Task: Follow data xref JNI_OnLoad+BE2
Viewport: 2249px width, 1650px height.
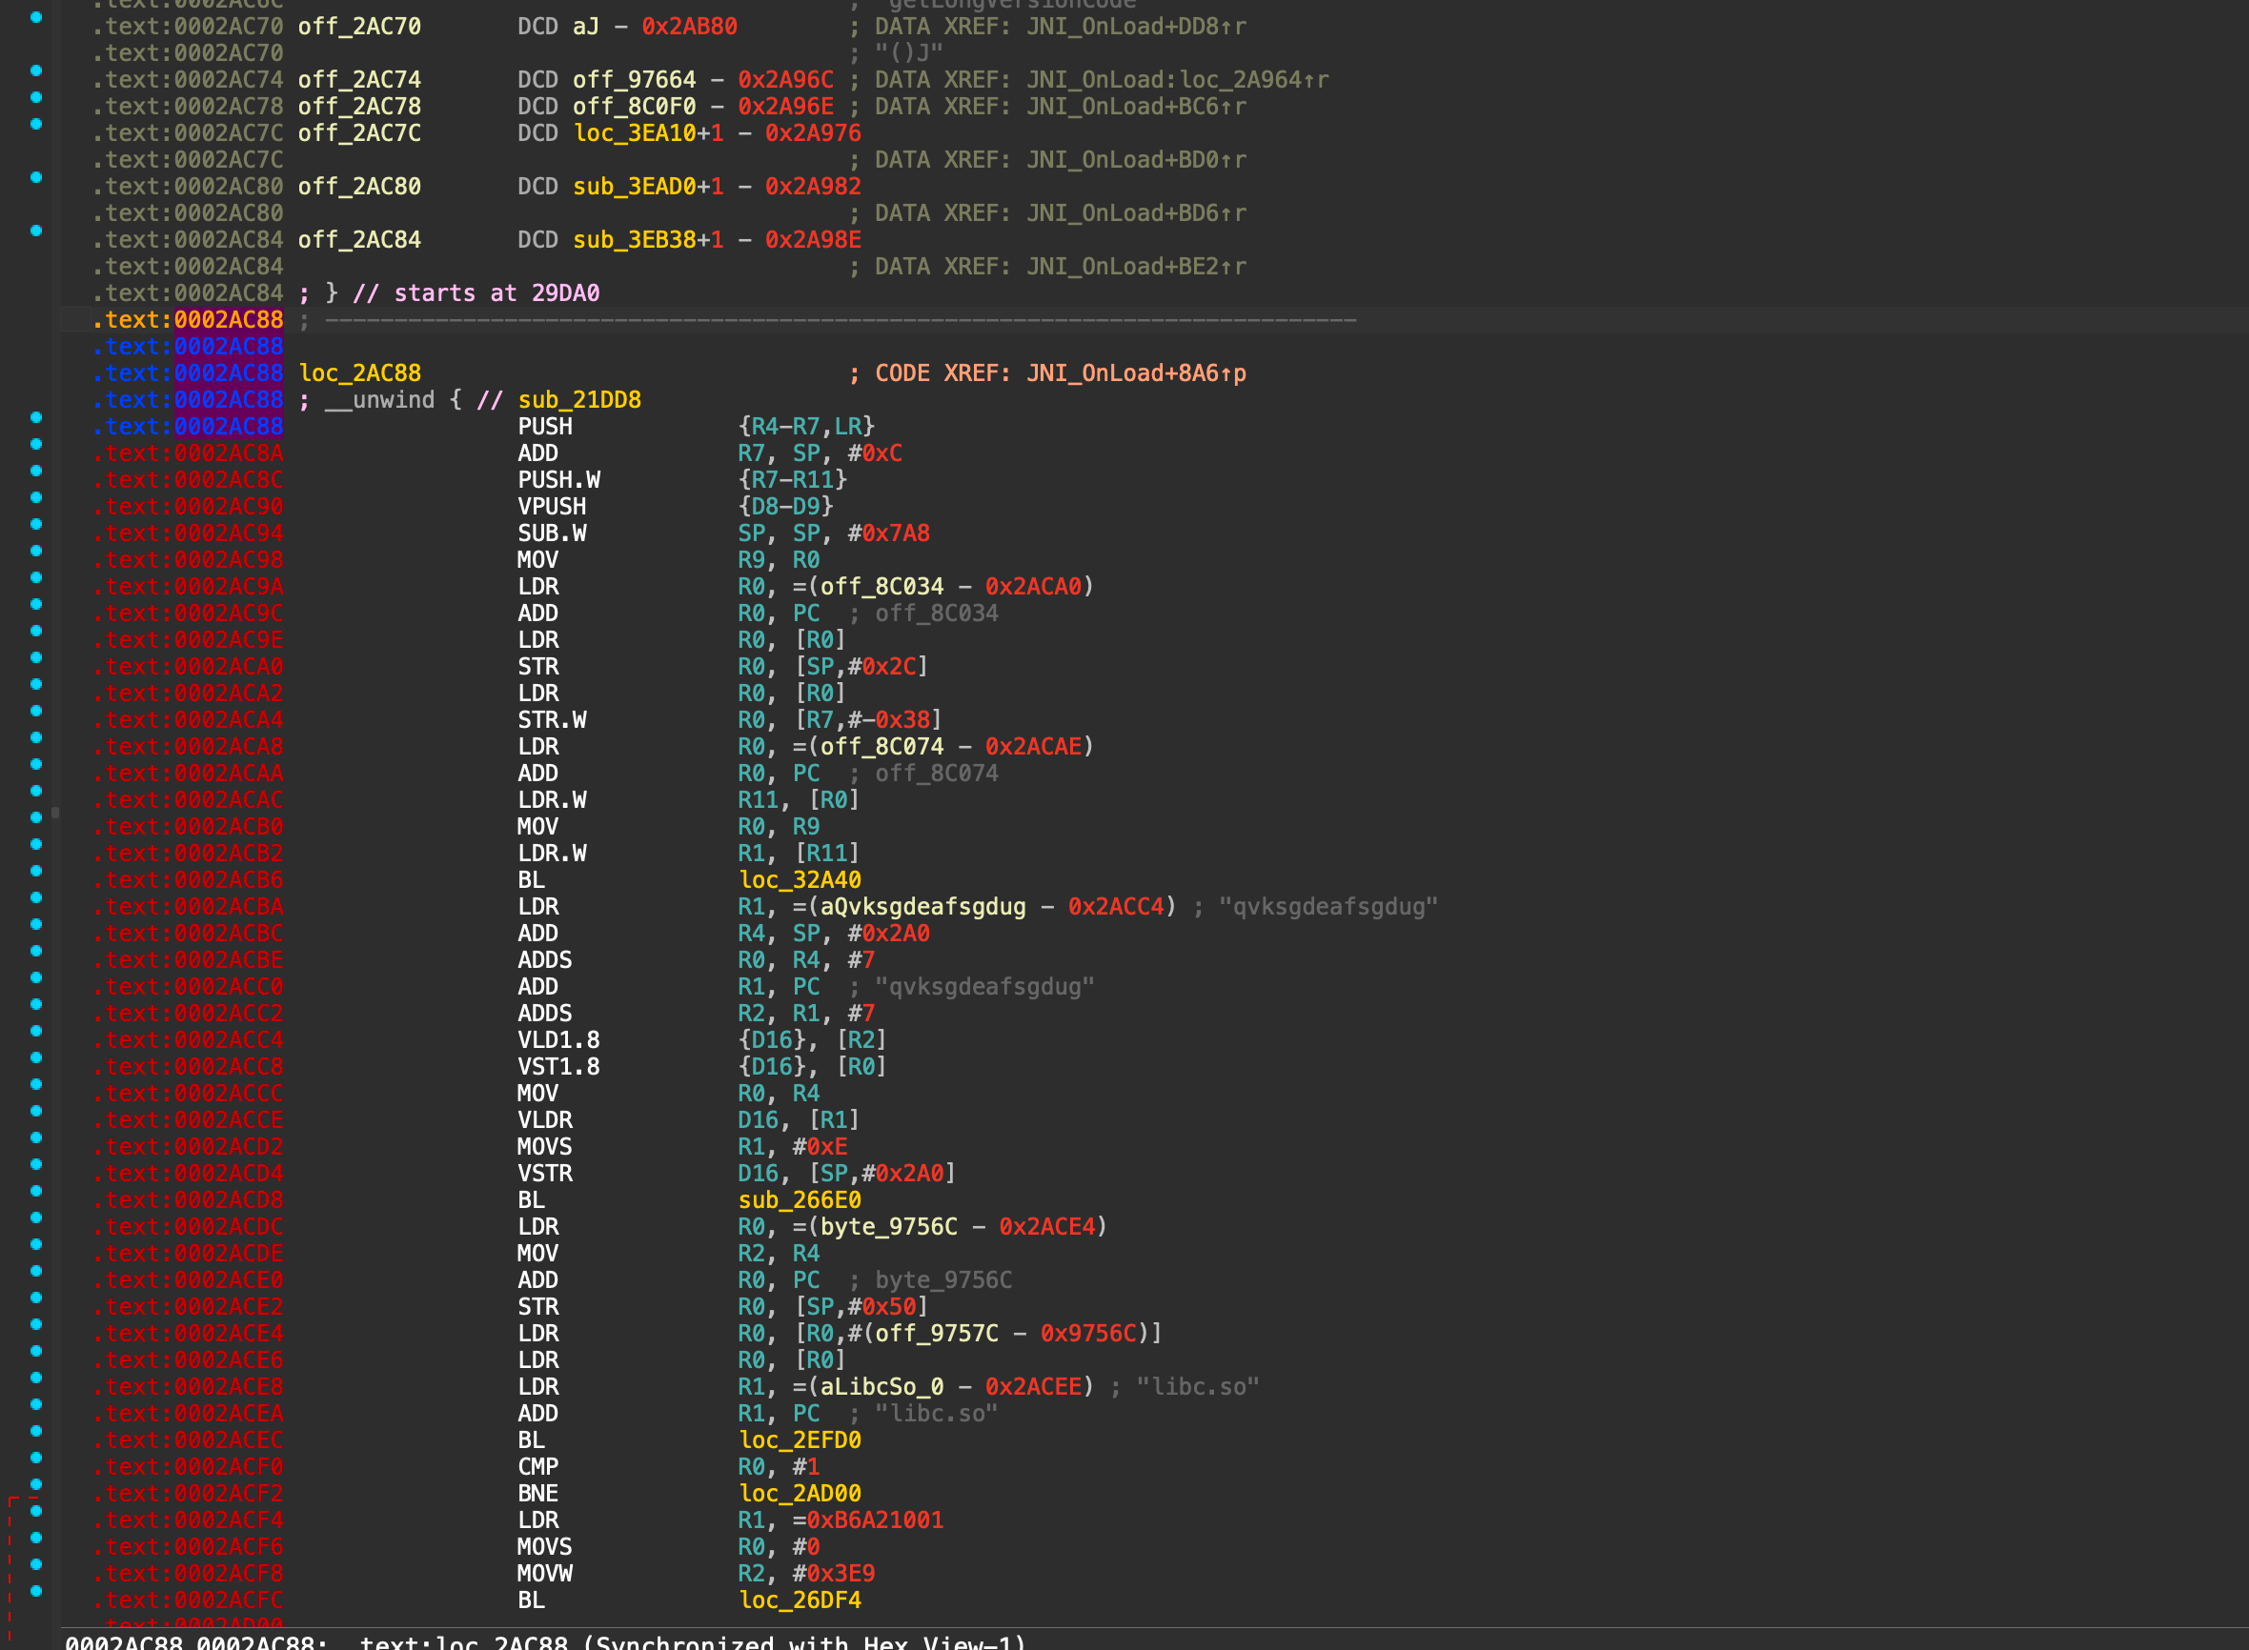Action: pos(1136,267)
